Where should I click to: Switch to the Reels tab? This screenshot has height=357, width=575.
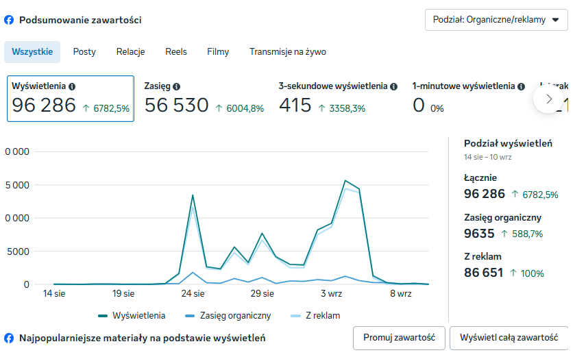[176, 51]
